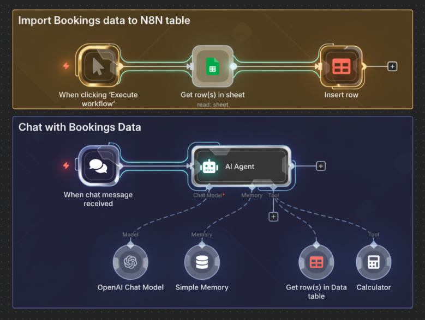
Task: Select the 'Chat with Bookings Data' sticky note title
Action: tap(80, 127)
